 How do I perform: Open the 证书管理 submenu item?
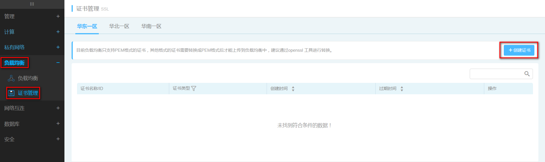(28, 93)
